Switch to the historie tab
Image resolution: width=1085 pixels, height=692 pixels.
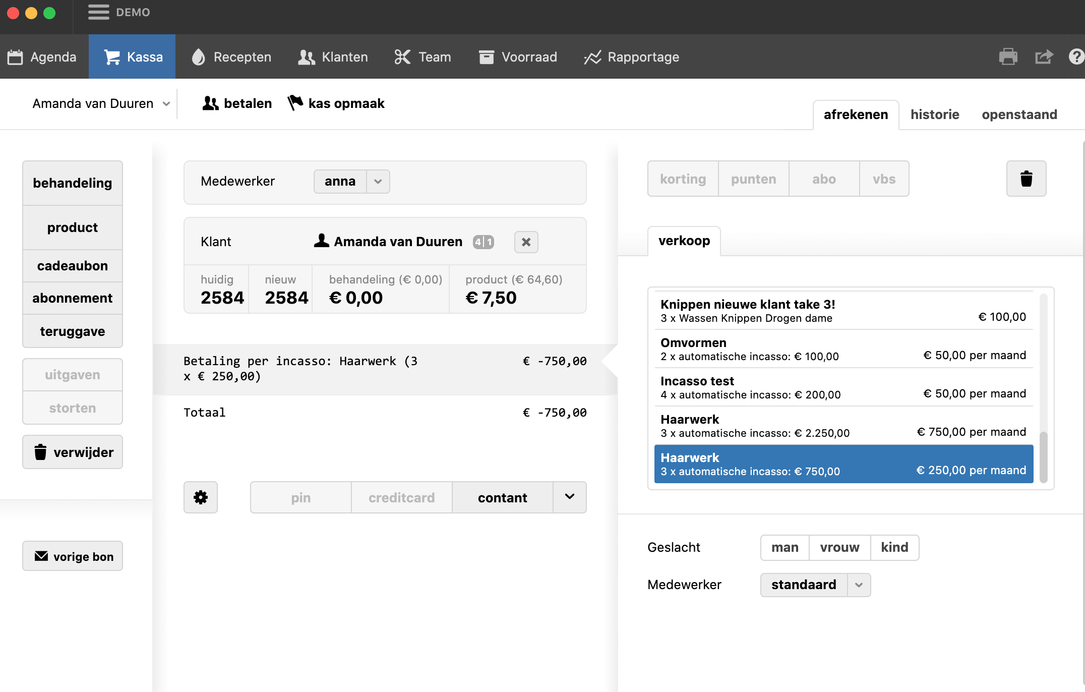(934, 114)
